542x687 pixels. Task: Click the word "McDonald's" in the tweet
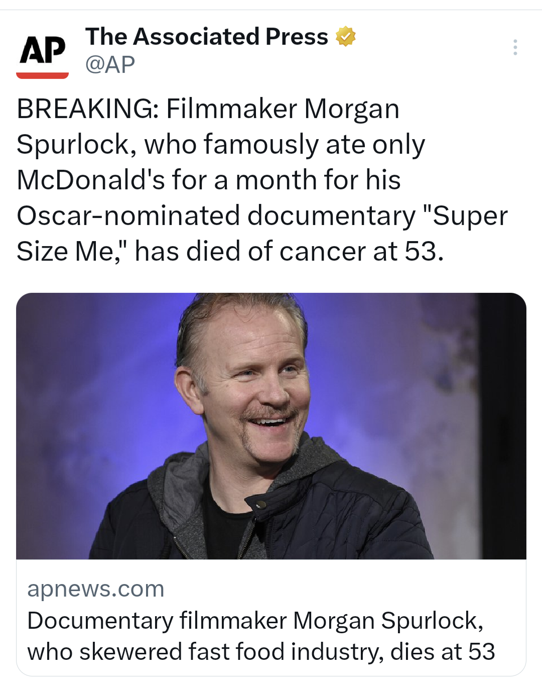(x=90, y=180)
